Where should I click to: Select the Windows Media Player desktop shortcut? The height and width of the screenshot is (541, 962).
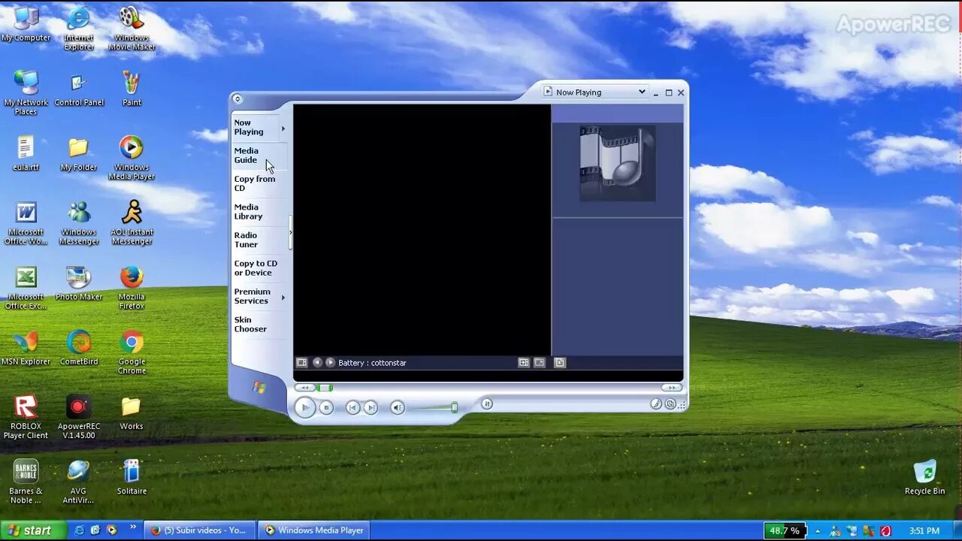pyautogui.click(x=132, y=158)
